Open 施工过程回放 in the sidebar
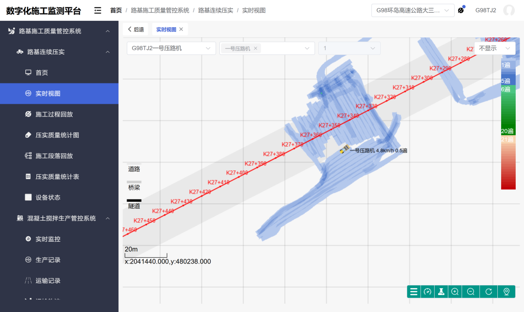Image resolution: width=524 pixels, height=312 pixels. point(54,115)
